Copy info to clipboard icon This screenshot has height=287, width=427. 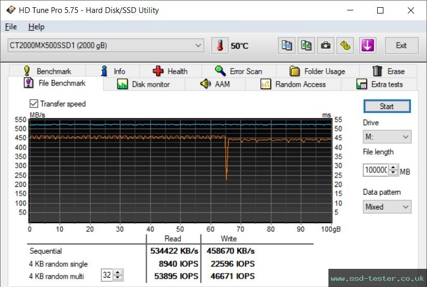tap(286, 46)
